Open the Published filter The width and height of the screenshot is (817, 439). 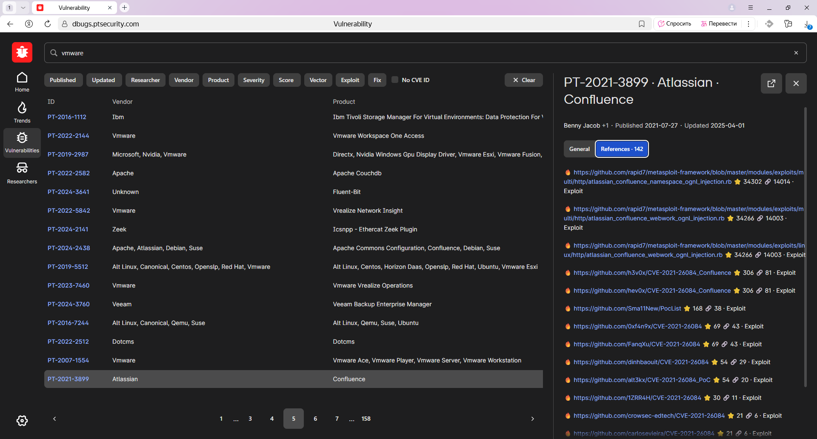(x=63, y=80)
